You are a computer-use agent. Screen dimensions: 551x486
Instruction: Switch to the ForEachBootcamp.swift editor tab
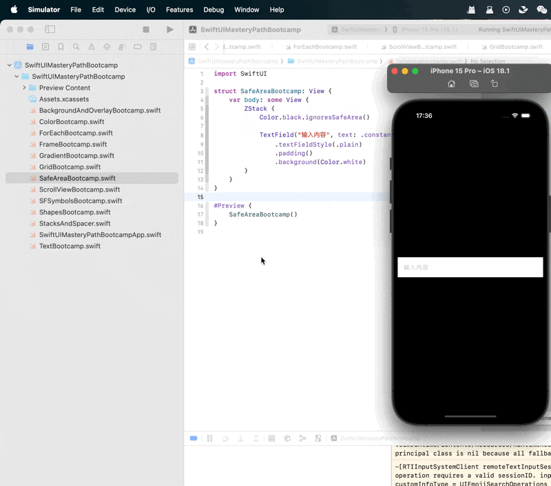pos(324,47)
